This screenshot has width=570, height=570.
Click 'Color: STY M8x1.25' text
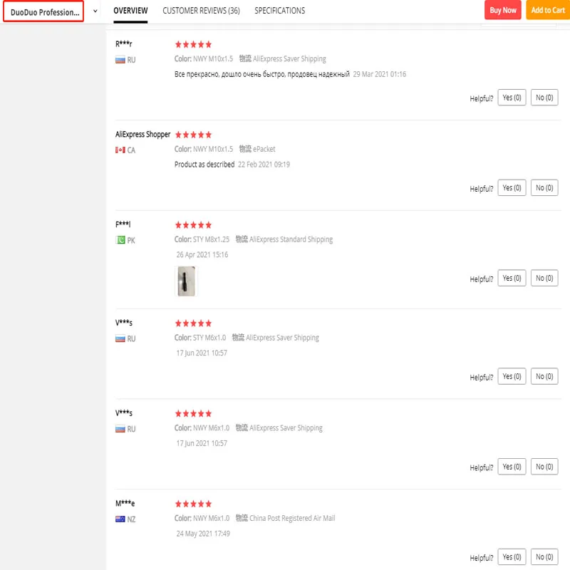click(202, 239)
